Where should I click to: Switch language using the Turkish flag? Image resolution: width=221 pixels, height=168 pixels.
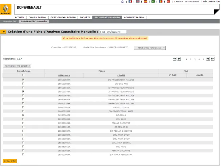click(168, 2)
